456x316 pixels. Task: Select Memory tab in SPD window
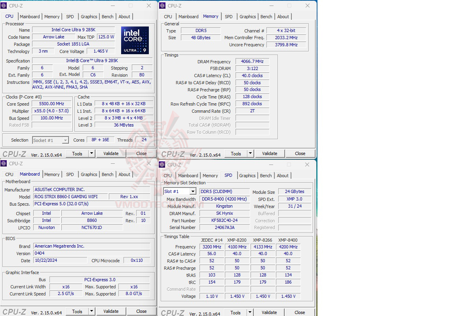click(210, 176)
